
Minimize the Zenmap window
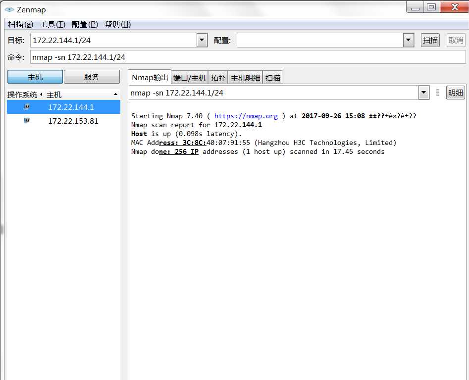pyautogui.click(x=415, y=7)
